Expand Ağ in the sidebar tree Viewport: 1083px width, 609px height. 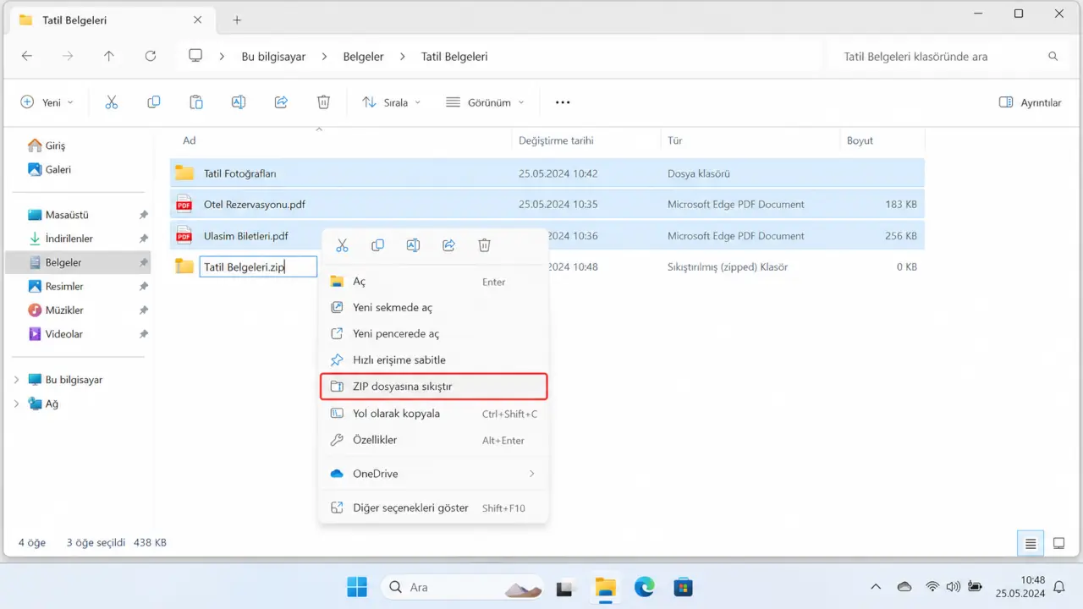click(16, 404)
